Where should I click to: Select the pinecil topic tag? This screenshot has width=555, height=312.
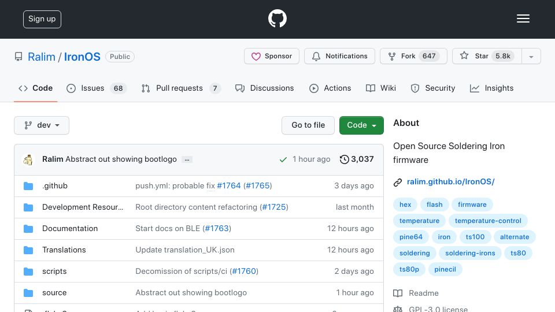445,270
